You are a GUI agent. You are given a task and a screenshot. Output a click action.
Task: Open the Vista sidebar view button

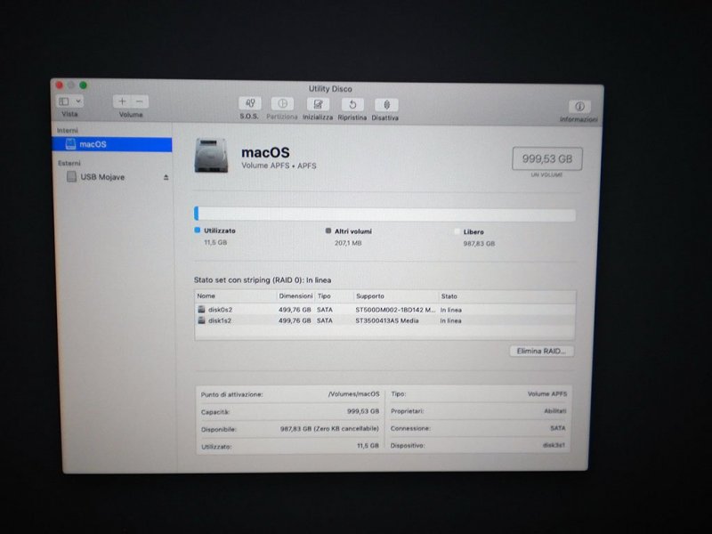point(64,101)
